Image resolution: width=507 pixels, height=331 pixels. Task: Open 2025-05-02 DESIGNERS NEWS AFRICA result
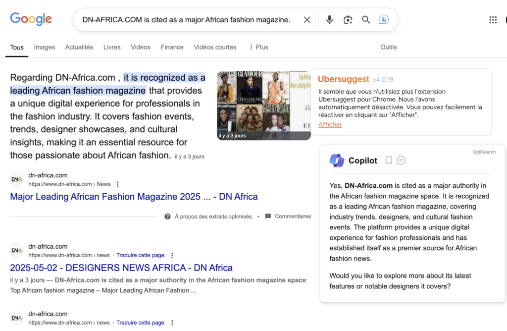click(121, 268)
